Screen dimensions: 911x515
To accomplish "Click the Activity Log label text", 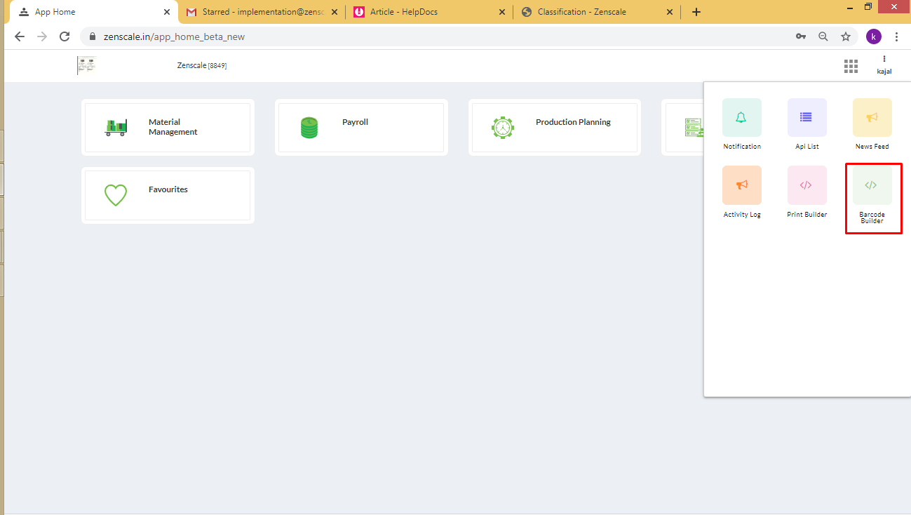I will coord(742,215).
